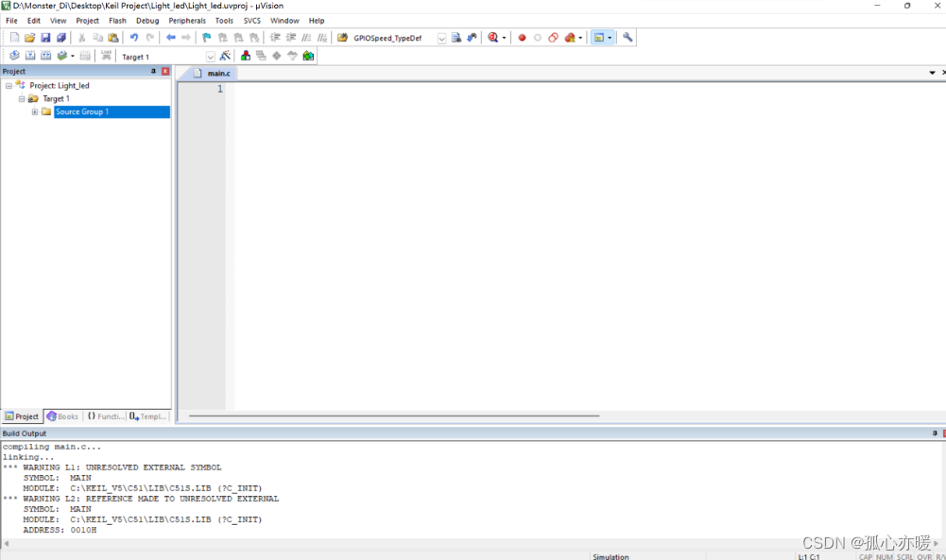This screenshot has height=560, width=946.
Task: Click the editor horizontal scrollbar
Action: (x=394, y=416)
